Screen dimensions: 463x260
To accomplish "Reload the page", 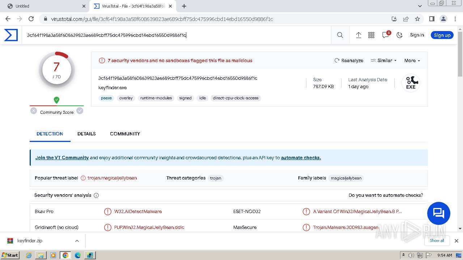I will coord(31,19).
